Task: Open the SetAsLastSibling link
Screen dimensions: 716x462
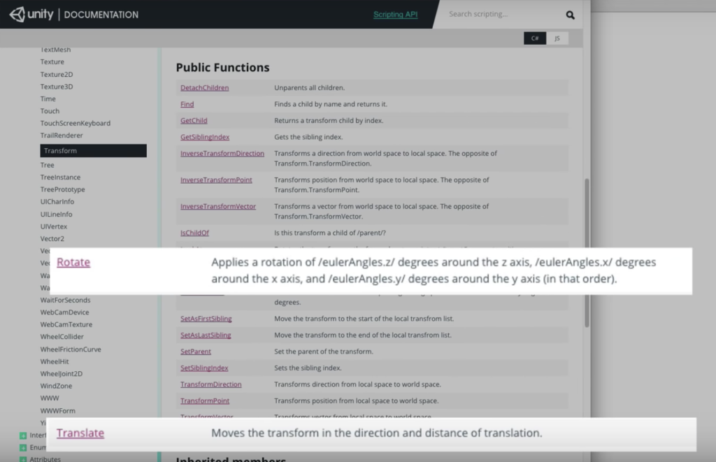Action: pyautogui.click(x=206, y=335)
